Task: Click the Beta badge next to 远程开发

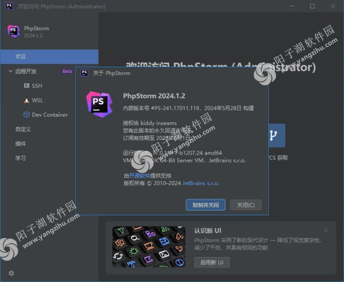Action: [x=67, y=71]
